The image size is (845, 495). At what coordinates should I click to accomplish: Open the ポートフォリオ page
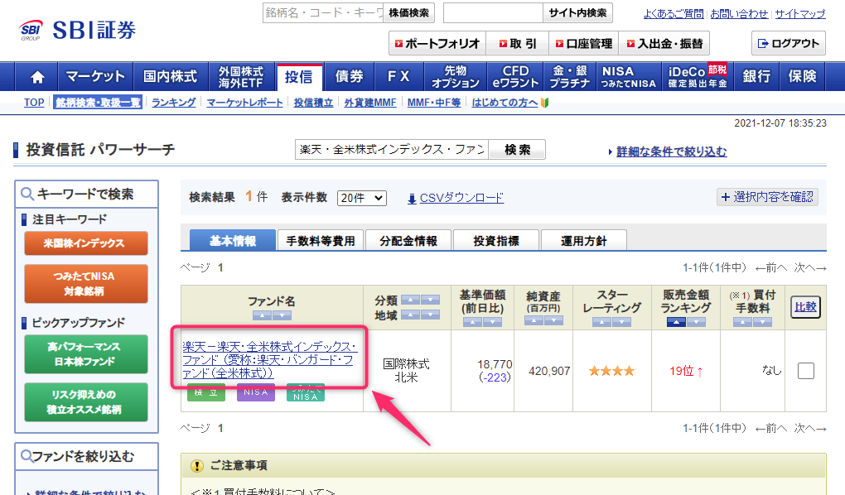click(x=437, y=44)
